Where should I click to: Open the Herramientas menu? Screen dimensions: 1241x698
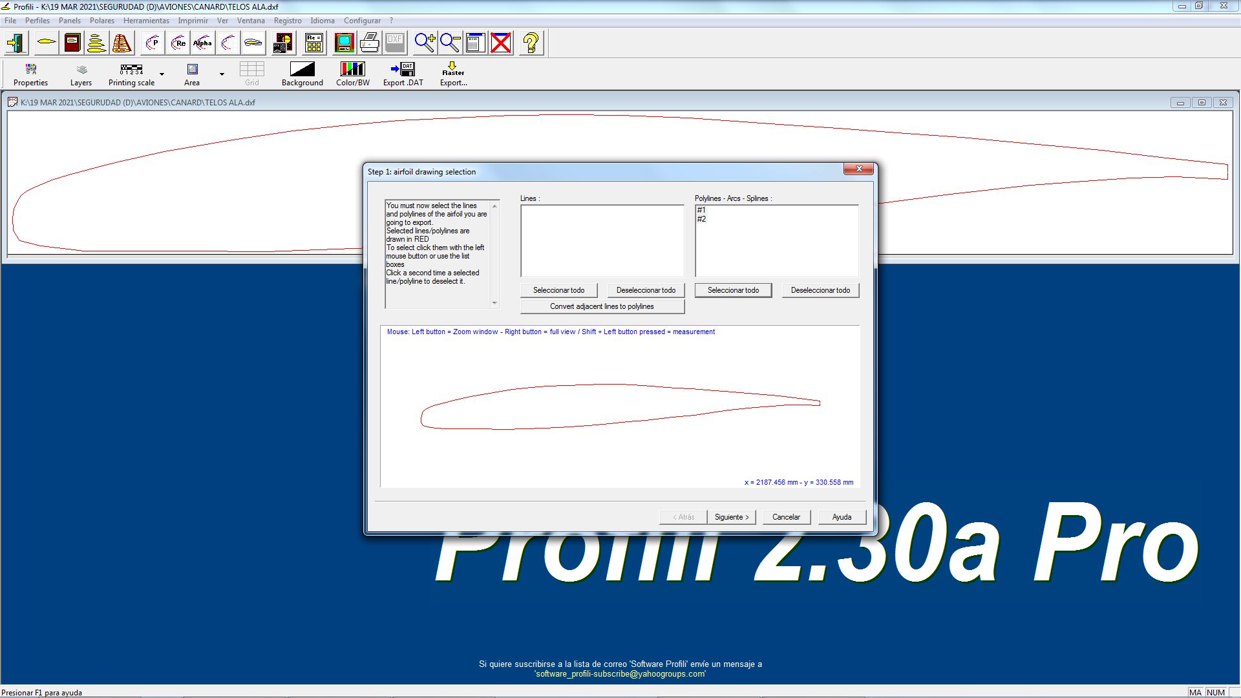coord(146,21)
